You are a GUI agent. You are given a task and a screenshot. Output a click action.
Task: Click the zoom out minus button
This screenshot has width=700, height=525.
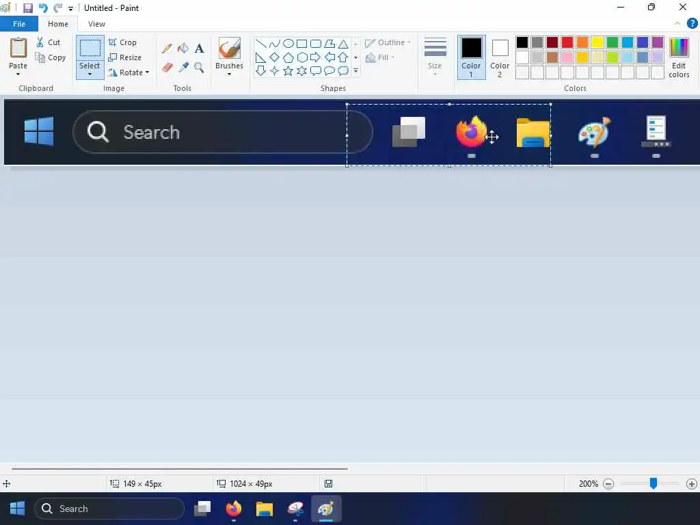point(608,484)
